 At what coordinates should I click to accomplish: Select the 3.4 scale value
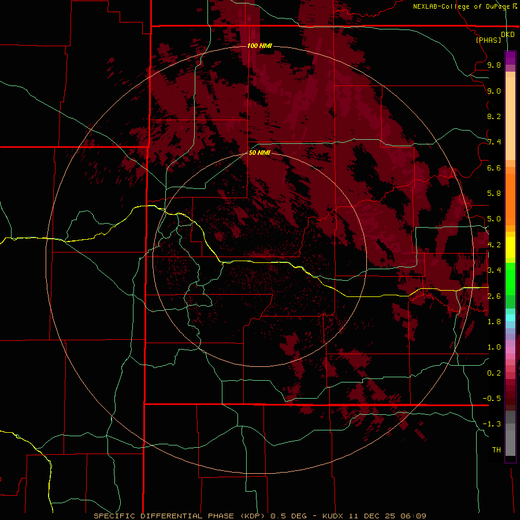tap(494, 270)
